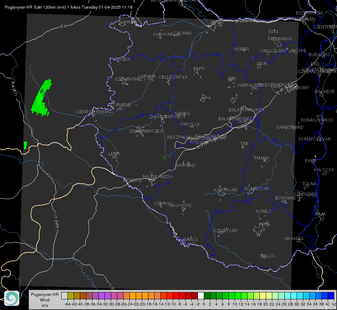Click the swirl weather service logo
This screenshot has height=310, width=337.
click(x=12, y=298)
